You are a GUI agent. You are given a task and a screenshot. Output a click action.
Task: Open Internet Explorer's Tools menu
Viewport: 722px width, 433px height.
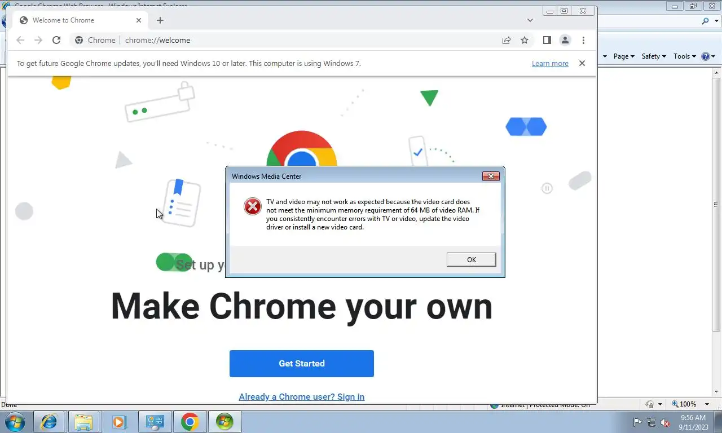click(x=685, y=56)
